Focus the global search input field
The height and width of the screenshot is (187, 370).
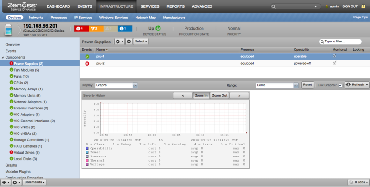[x=296, y=6]
